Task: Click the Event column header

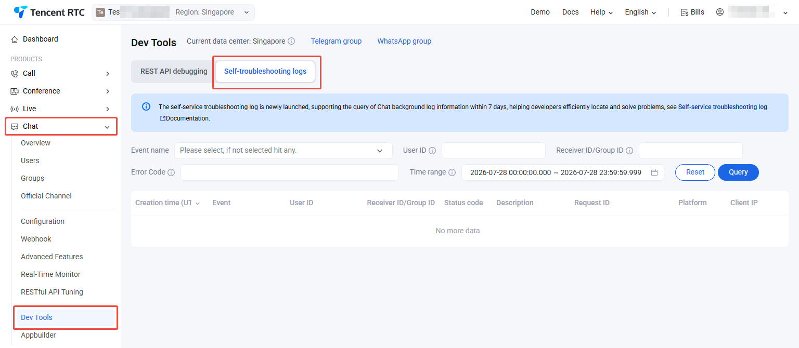Action: [222, 203]
